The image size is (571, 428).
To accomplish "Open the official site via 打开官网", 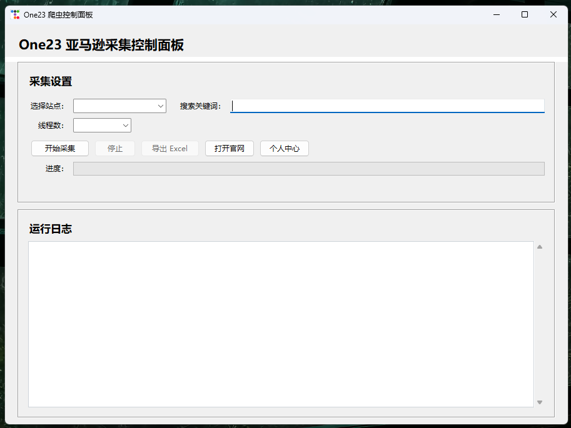I will coord(229,149).
